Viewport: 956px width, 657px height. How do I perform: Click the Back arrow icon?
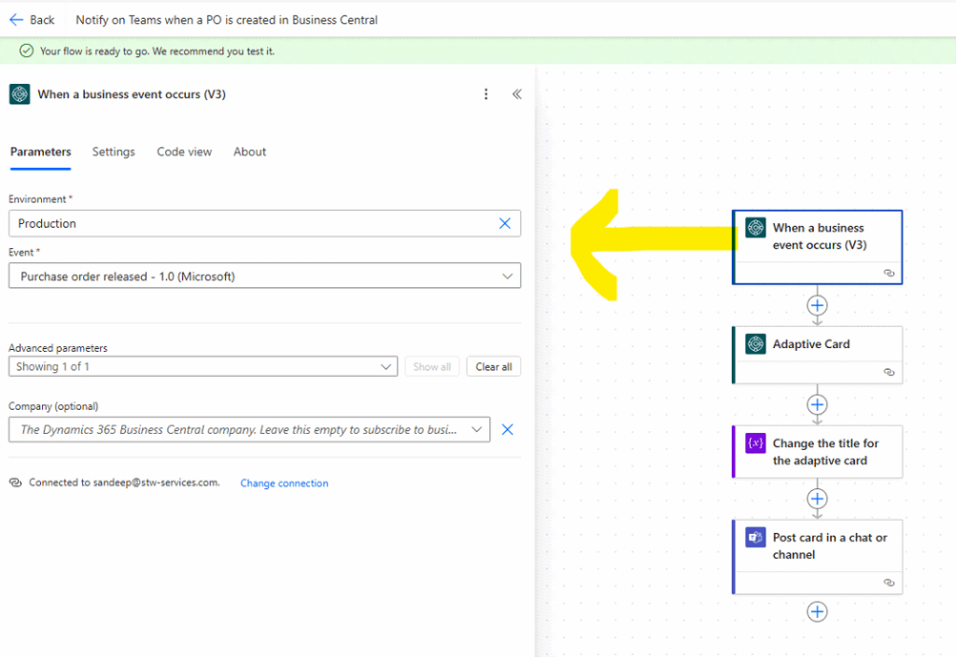16,20
